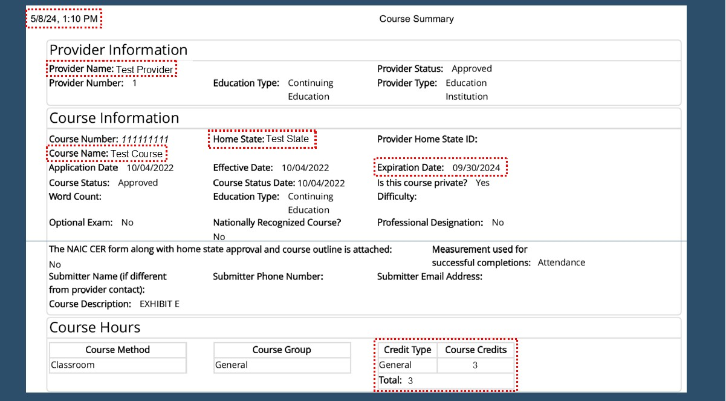
Task: Click the Course Number 111111111 value
Action: pos(145,139)
